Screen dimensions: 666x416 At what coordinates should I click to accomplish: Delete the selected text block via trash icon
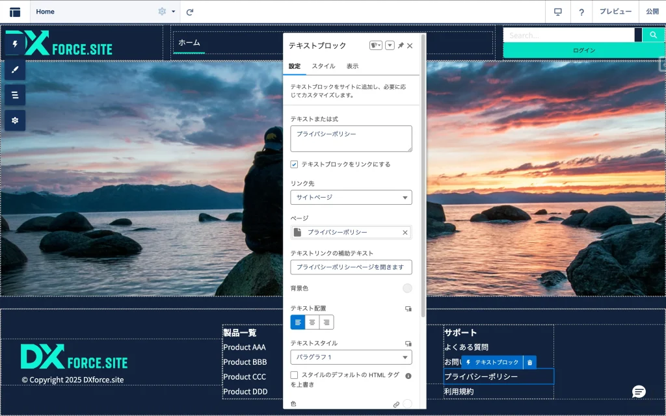(530, 362)
